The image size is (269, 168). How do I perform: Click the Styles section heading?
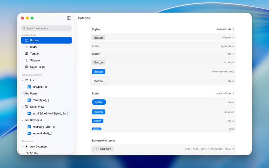(96, 29)
